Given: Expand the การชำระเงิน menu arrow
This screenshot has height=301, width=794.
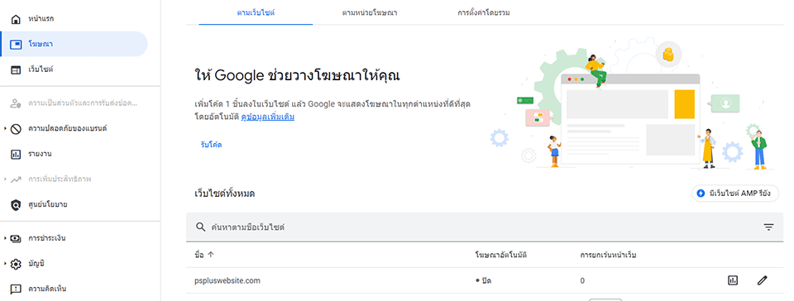Looking at the screenshot, I should 5,238.
